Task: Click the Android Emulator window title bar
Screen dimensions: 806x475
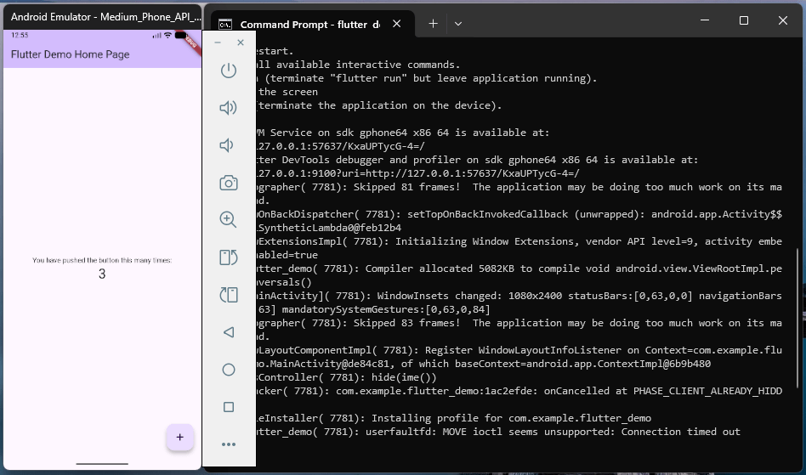Action: point(103,17)
